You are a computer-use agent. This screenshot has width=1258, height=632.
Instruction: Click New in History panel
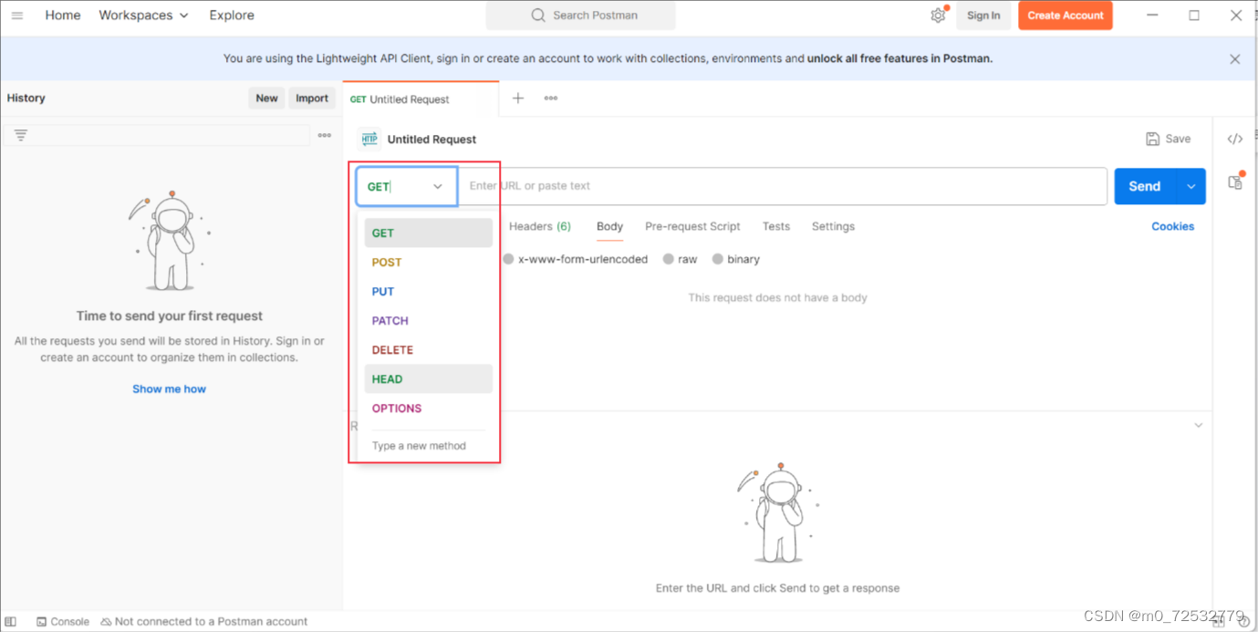click(x=266, y=98)
